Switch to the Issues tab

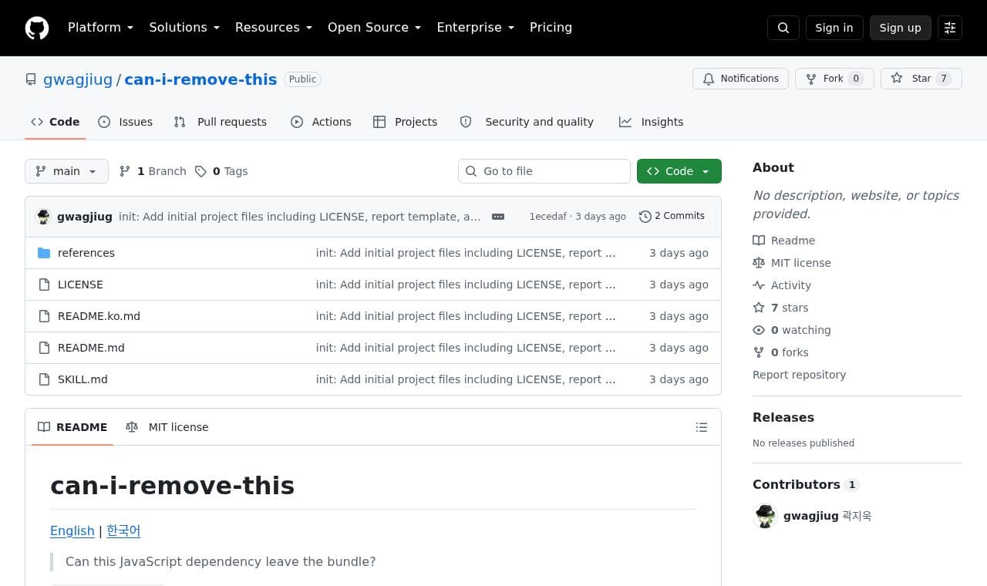coord(126,122)
